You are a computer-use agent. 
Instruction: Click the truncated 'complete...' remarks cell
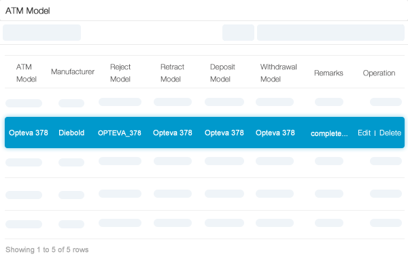pyautogui.click(x=329, y=133)
